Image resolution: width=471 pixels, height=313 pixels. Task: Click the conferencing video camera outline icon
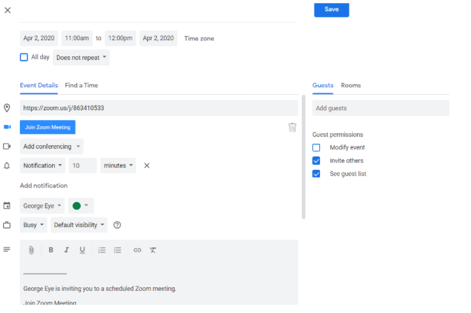(x=7, y=146)
